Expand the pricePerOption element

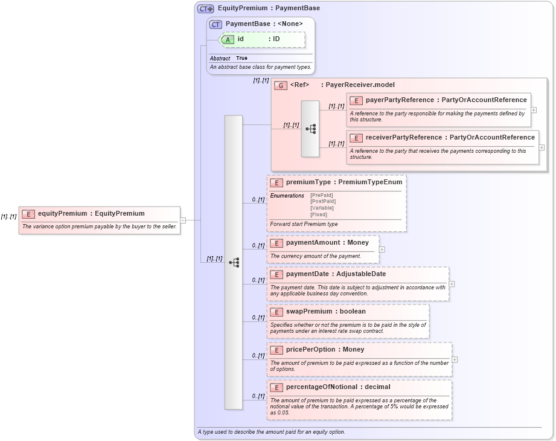point(455,360)
